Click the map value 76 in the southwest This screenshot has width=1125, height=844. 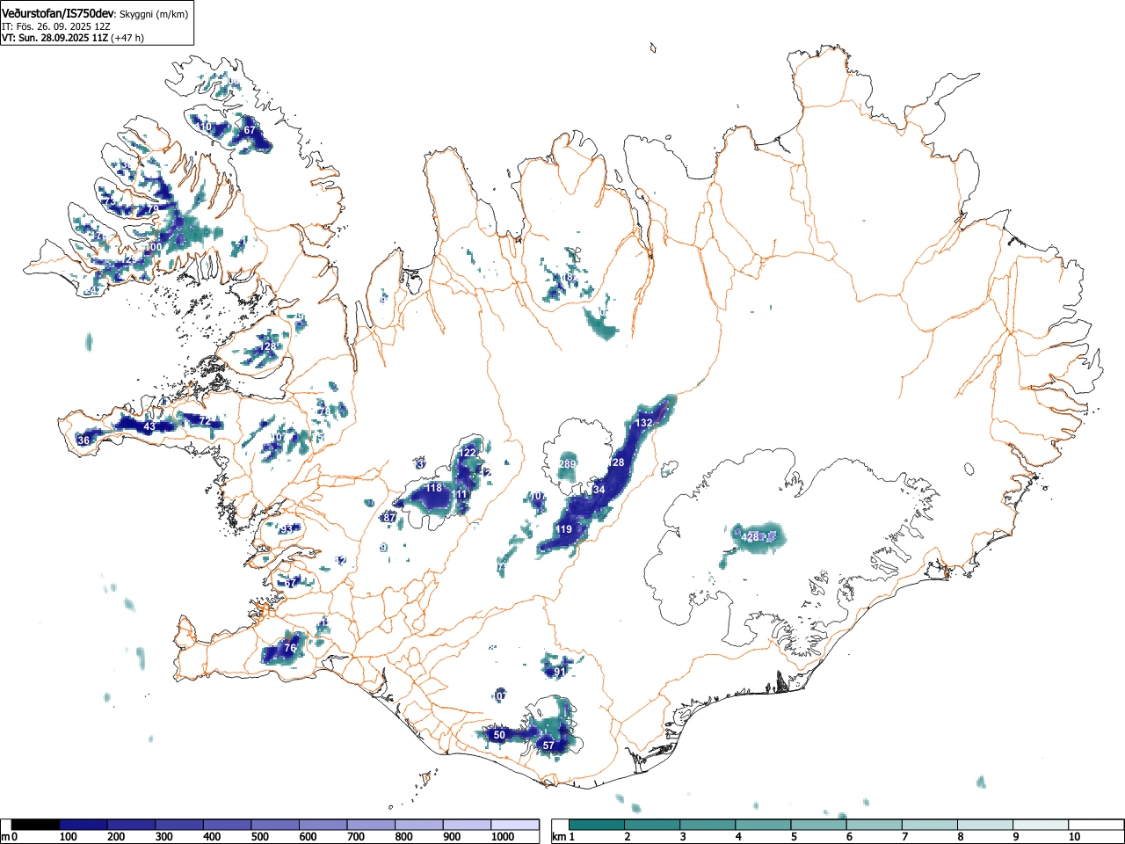pos(290,649)
